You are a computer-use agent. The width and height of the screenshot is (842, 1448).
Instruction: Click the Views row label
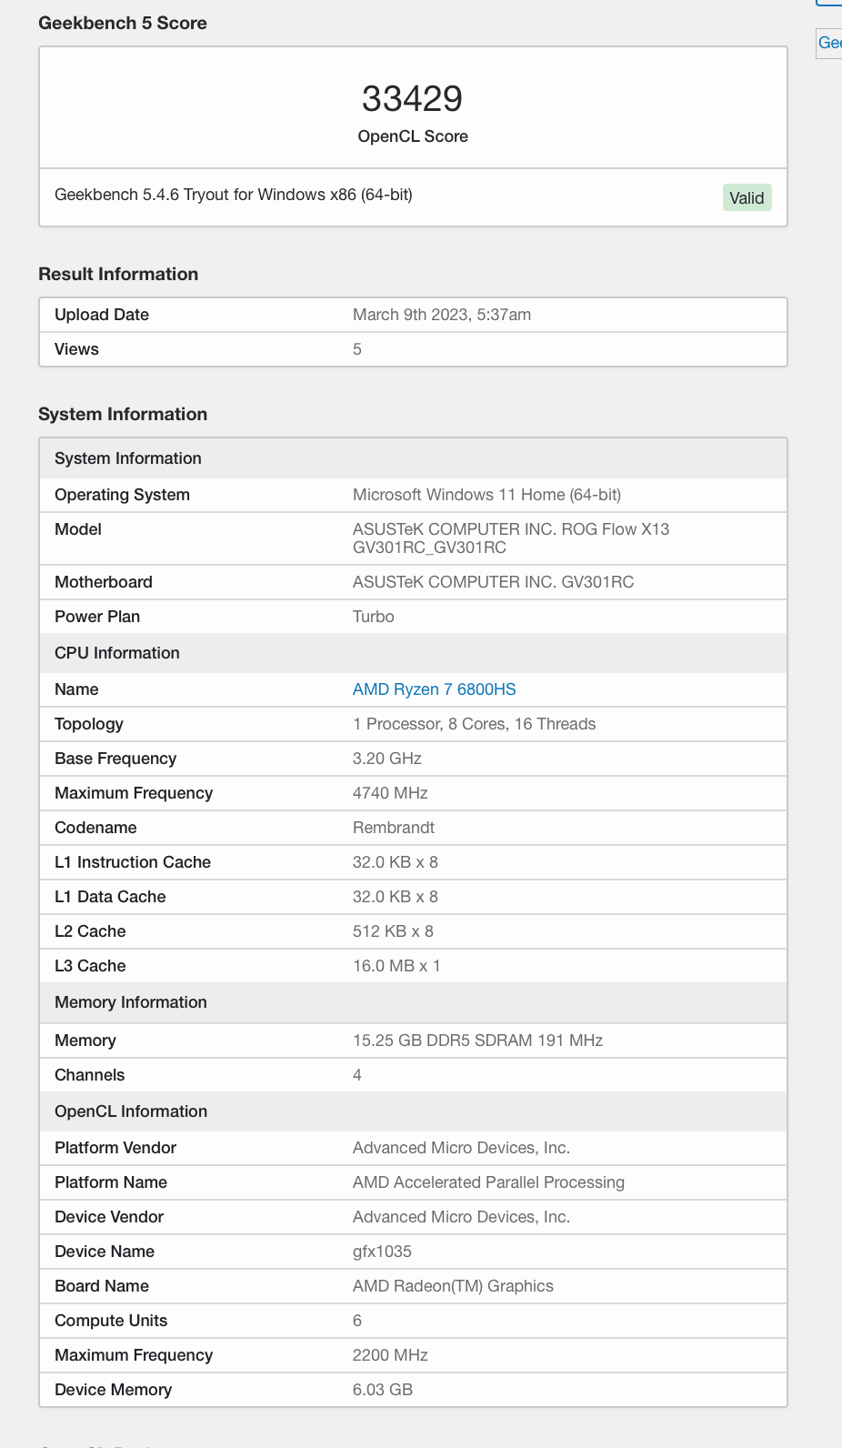point(76,349)
